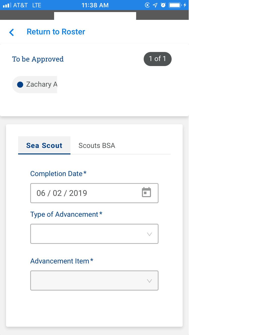Tap the charging bolt icon
This screenshot has width=269, height=335.
click(185, 5)
